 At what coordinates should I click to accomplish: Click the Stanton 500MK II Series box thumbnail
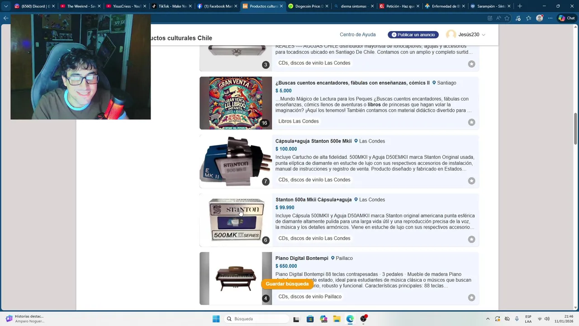click(x=236, y=220)
